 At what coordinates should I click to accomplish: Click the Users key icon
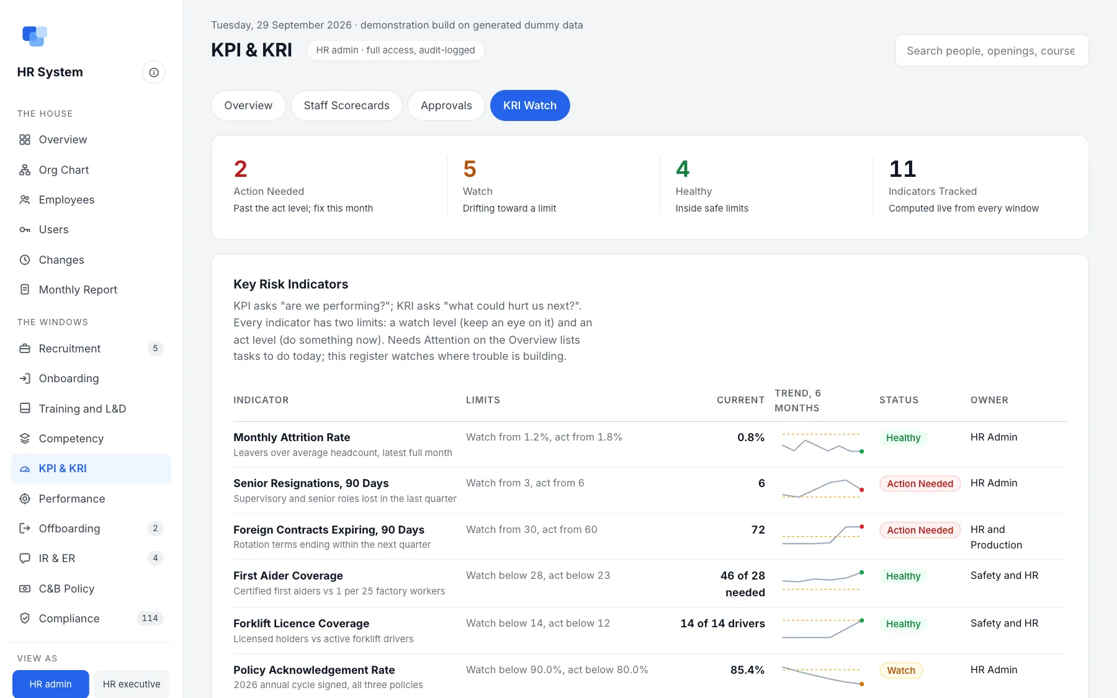pos(25,230)
